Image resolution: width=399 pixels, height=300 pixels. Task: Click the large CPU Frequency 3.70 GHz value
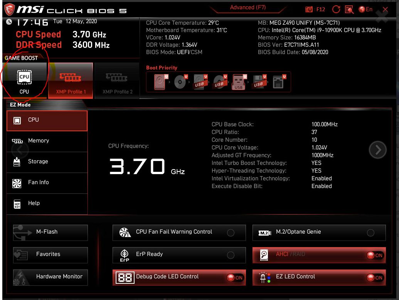tap(147, 167)
